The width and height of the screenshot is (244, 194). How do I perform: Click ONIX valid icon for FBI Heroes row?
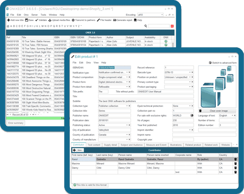pos(166,45)
